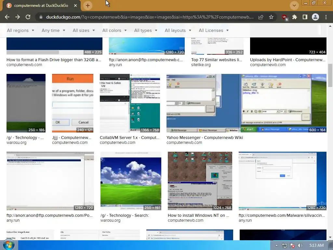Viewport: 333px width, 250px height.
Task: Click the vertical scrollbar thumb
Action: click(330, 75)
